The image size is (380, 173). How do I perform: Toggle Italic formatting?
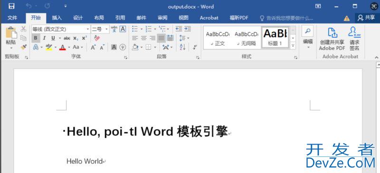44,38
